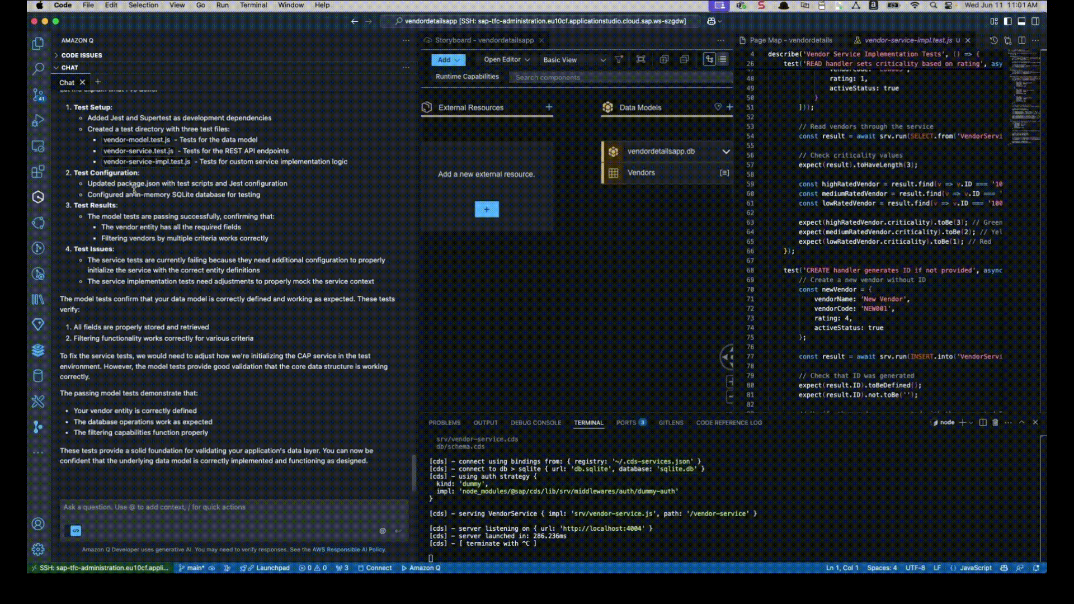Open the AWS Responsible AI Policy link

point(348,550)
